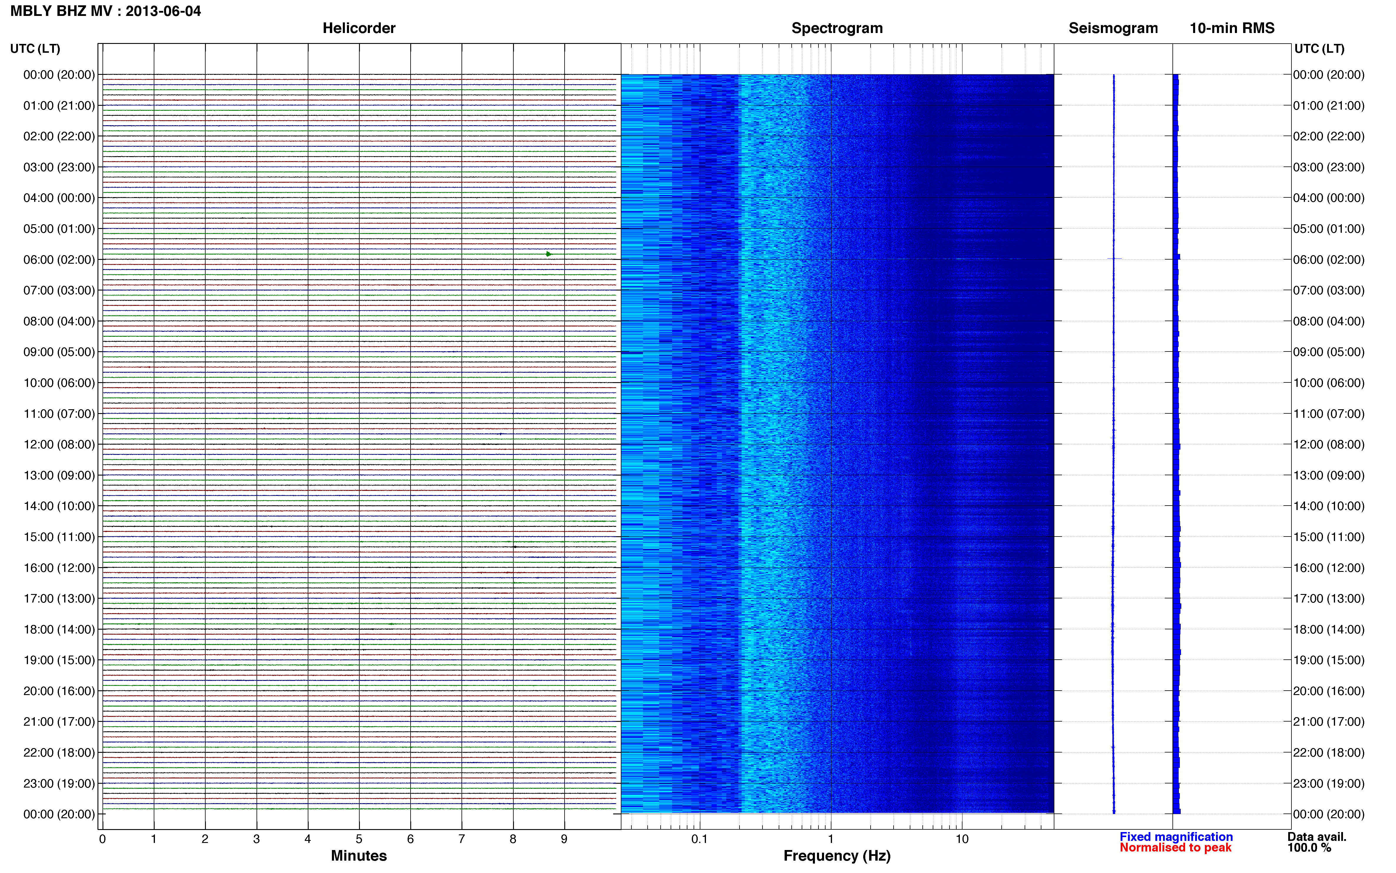This screenshot has height=873, width=1396.
Task: Click minute tick label 5 on the helicorder axis
Action: [359, 839]
